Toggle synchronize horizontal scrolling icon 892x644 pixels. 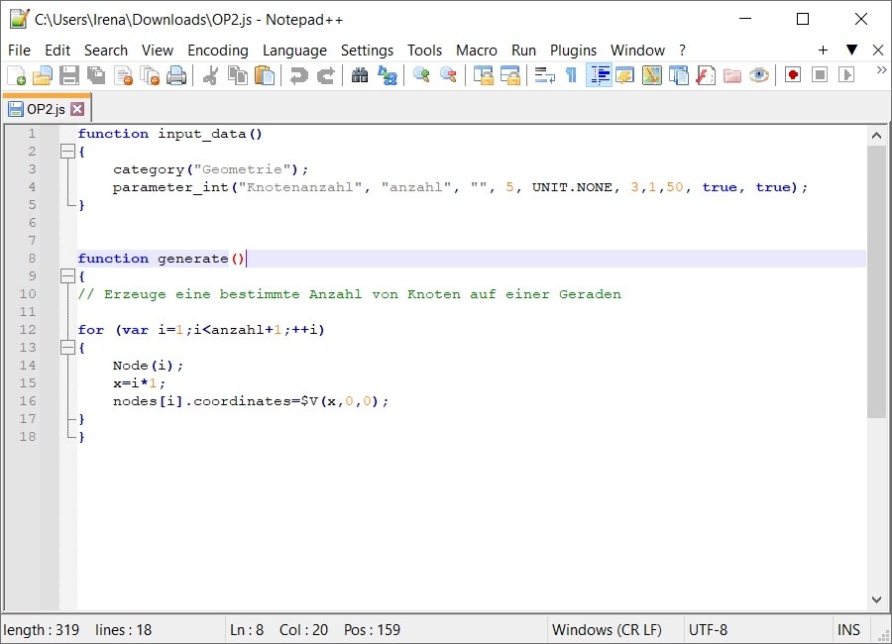point(509,75)
